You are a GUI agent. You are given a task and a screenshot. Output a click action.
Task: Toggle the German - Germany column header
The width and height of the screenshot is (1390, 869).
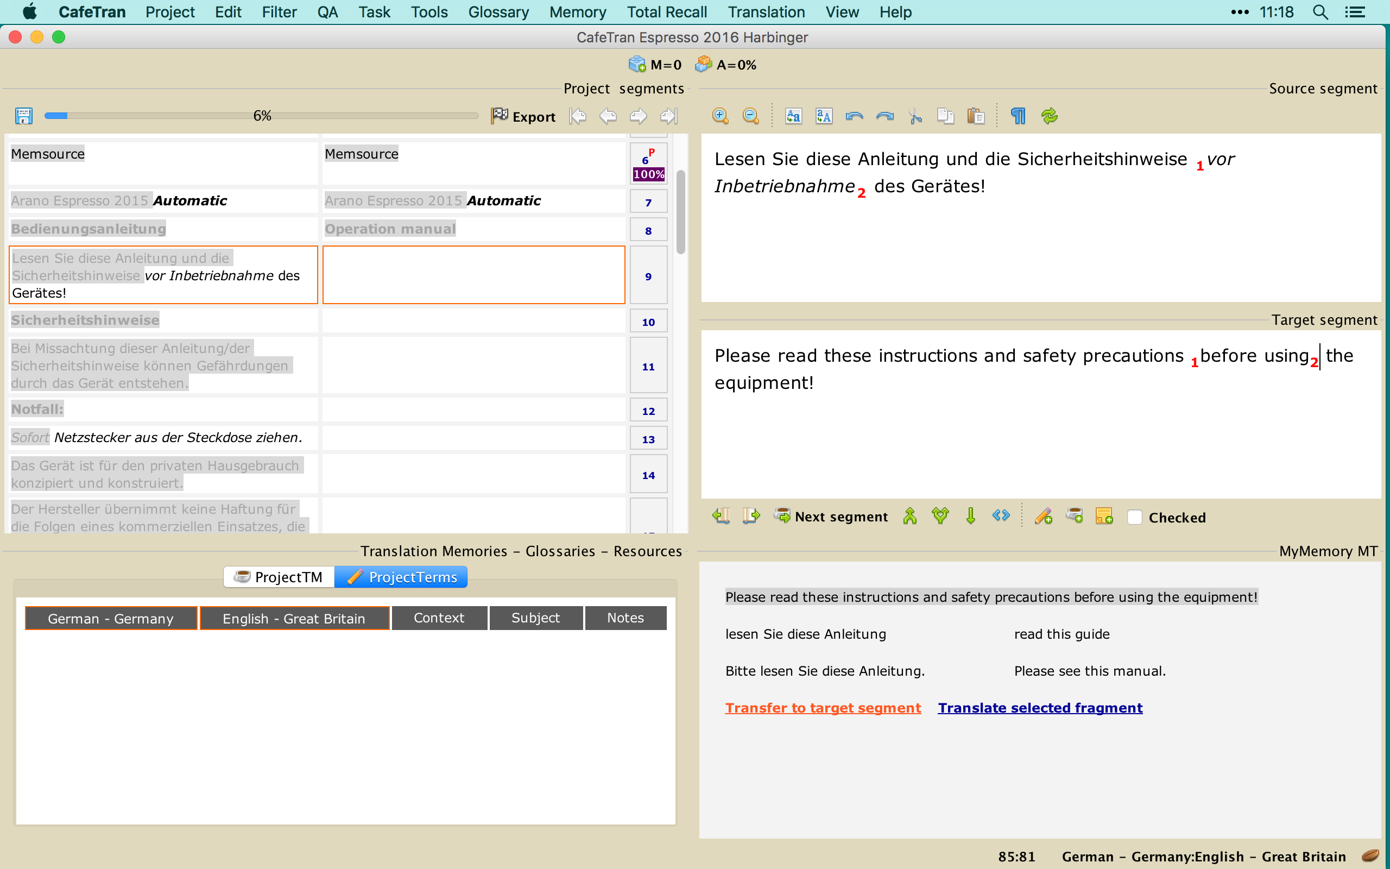(x=111, y=619)
